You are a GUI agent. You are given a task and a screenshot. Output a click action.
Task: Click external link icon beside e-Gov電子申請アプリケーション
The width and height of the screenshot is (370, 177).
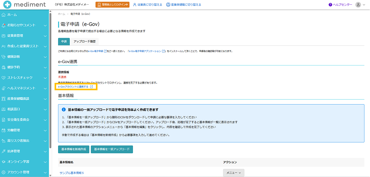pos(163,51)
